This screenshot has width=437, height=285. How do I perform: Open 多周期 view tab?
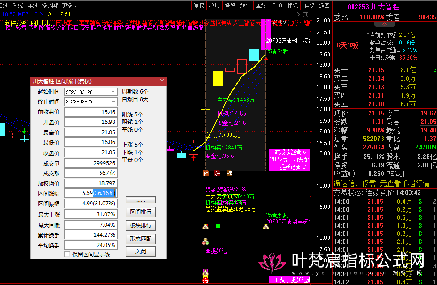pyautogui.click(x=50, y=5)
